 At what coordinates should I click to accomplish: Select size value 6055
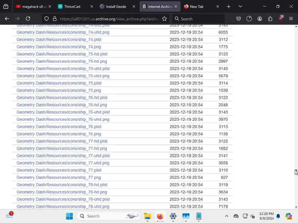(x=223, y=32)
